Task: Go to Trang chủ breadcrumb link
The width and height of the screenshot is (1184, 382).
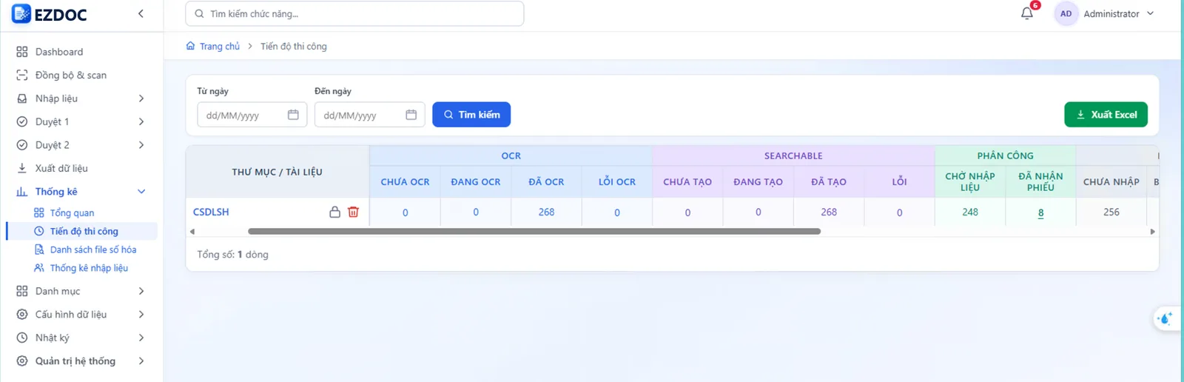Action: click(x=219, y=46)
